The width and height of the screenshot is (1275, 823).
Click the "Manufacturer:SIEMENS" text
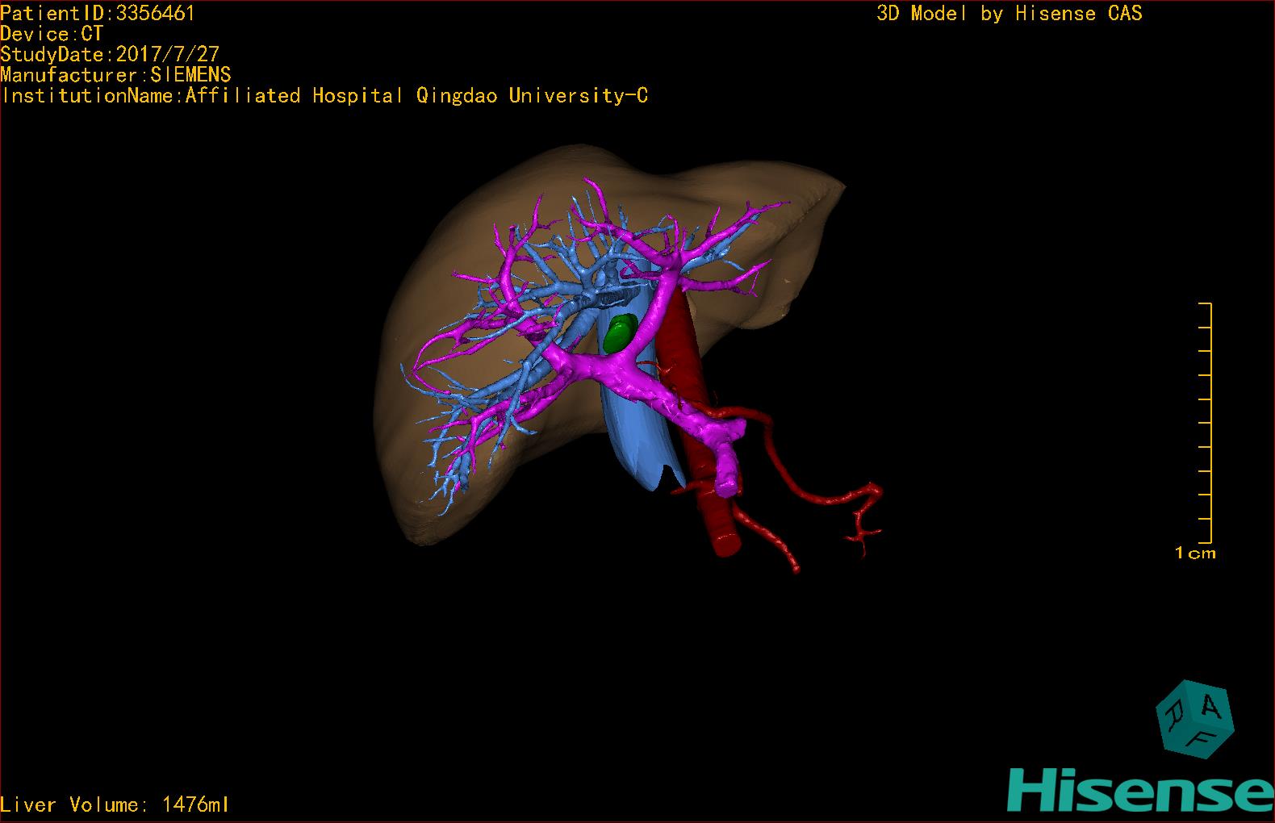(115, 75)
